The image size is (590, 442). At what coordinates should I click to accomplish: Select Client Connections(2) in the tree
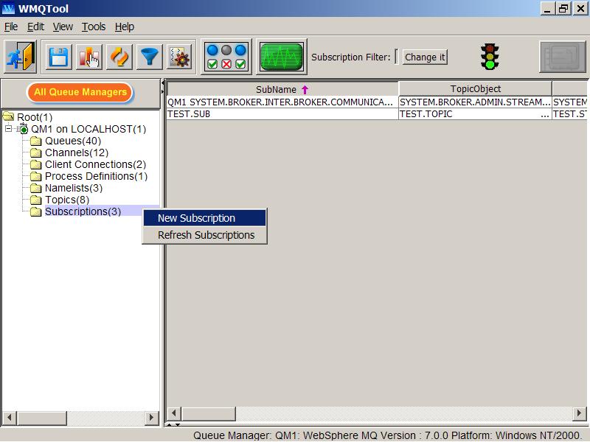(x=96, y=164)
